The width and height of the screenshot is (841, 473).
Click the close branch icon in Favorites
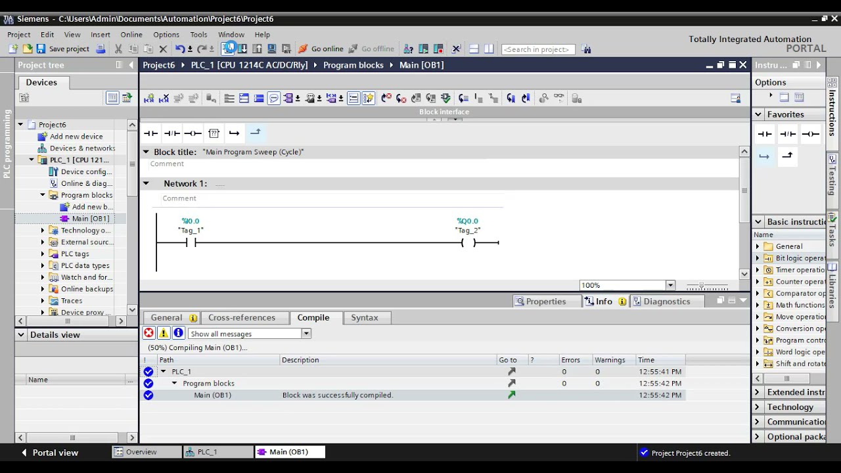point(788,156)
